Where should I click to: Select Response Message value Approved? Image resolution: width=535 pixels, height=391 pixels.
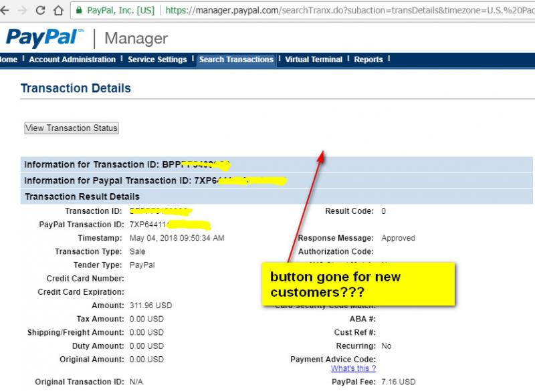coord(398,238)
